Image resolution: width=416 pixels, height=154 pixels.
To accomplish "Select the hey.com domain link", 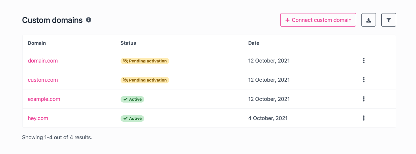I will 38,118.
